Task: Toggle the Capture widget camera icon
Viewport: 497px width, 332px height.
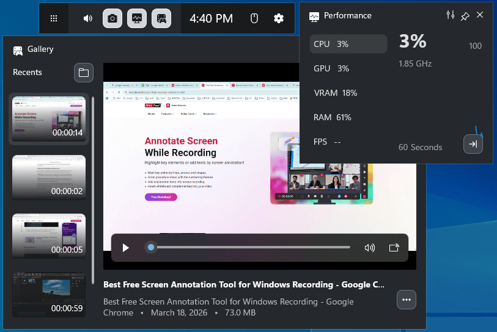Action: (112, 18)
